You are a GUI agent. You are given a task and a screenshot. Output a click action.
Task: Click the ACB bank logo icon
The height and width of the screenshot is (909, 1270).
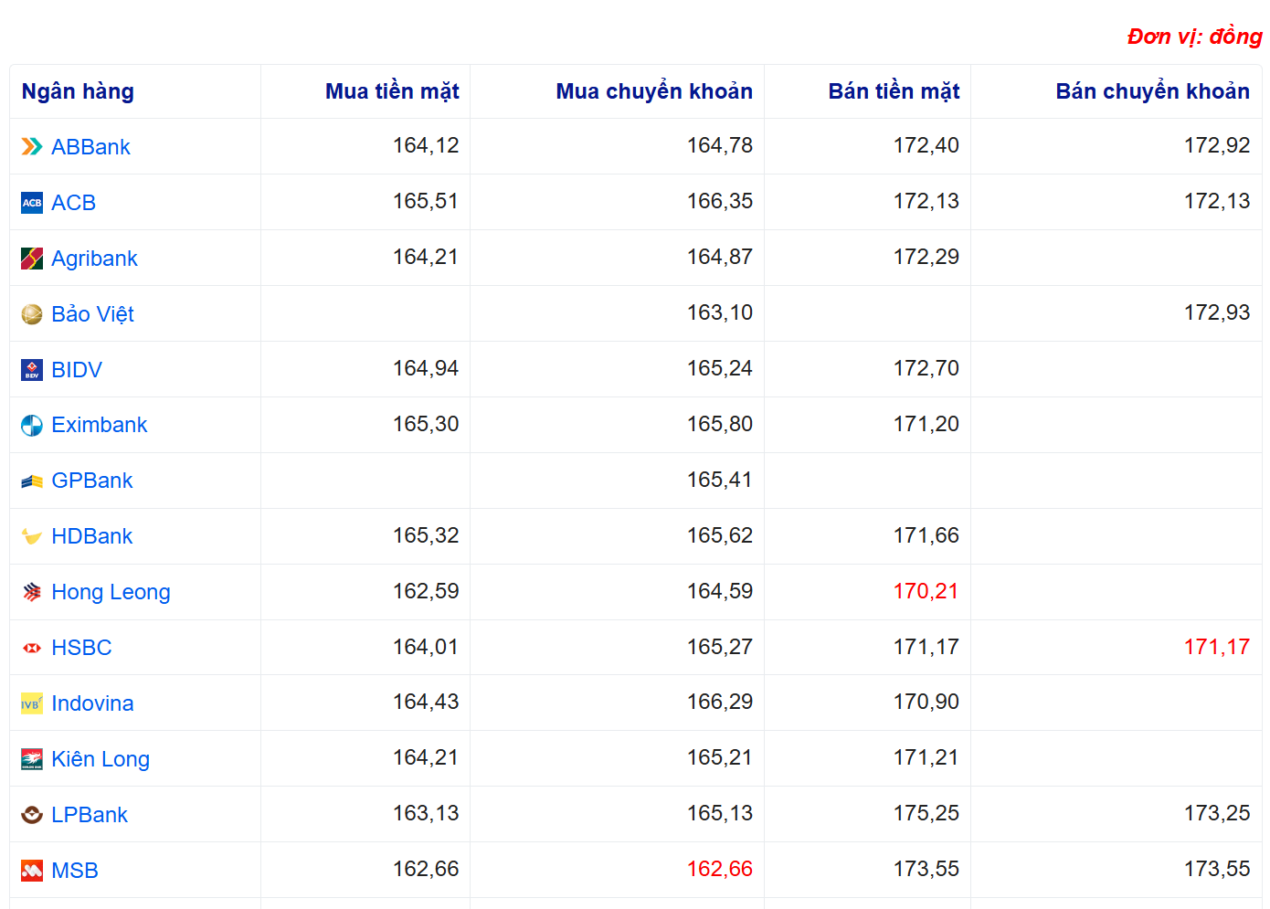pos(32,203)
